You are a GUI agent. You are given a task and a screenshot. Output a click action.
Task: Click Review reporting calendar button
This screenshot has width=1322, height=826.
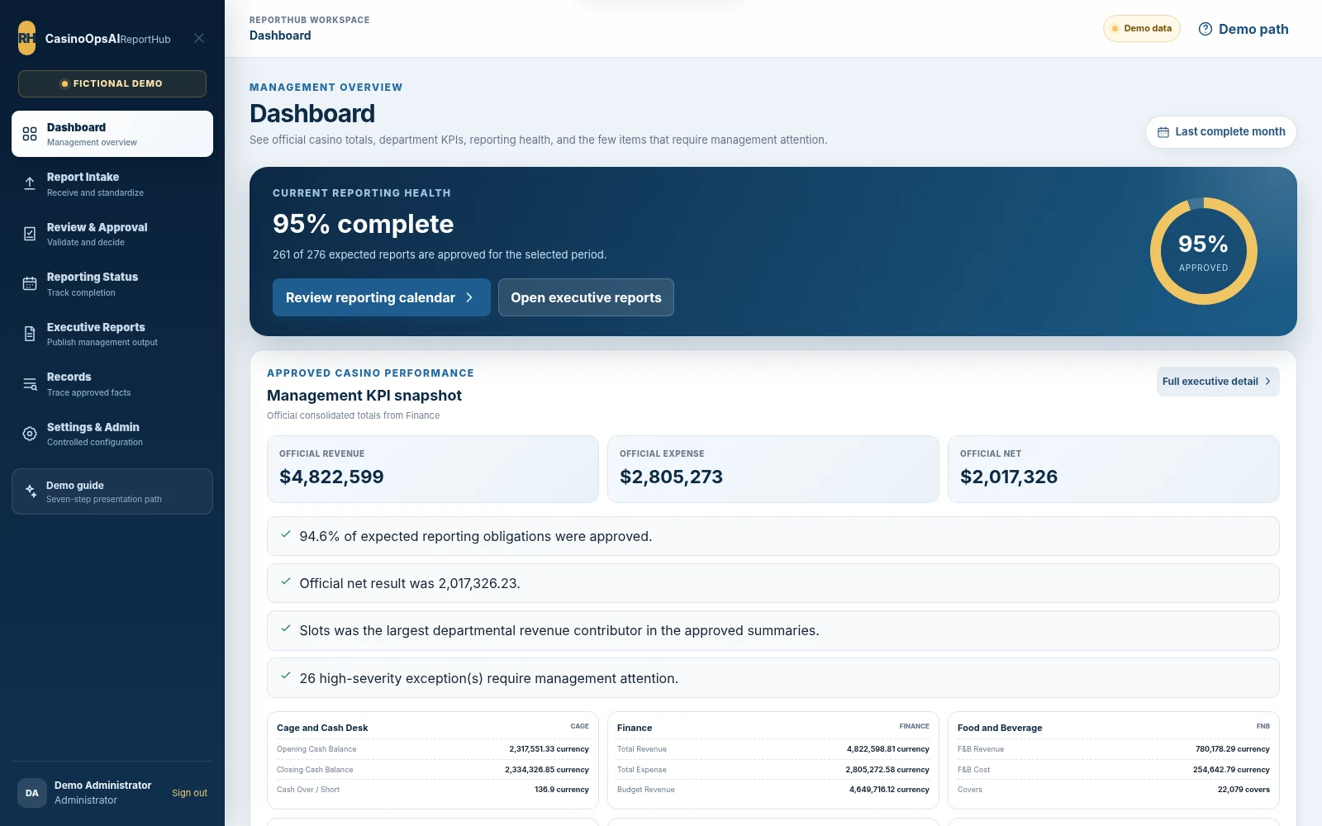pyautogui.click(x=382, y=297)
